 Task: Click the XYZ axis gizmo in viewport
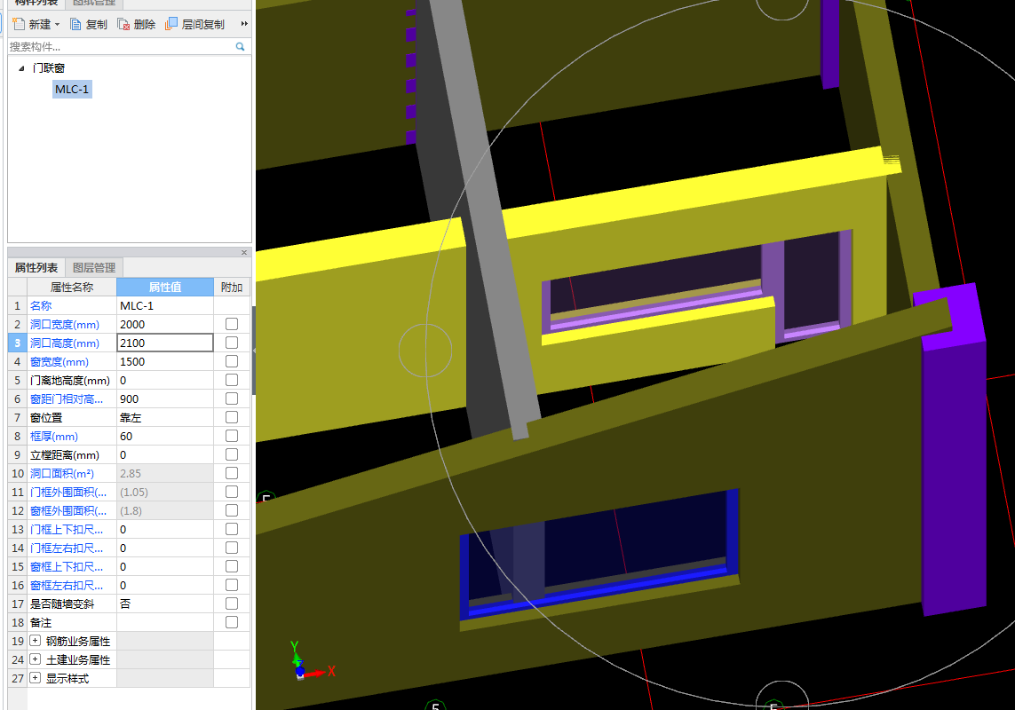coord(311,661)
